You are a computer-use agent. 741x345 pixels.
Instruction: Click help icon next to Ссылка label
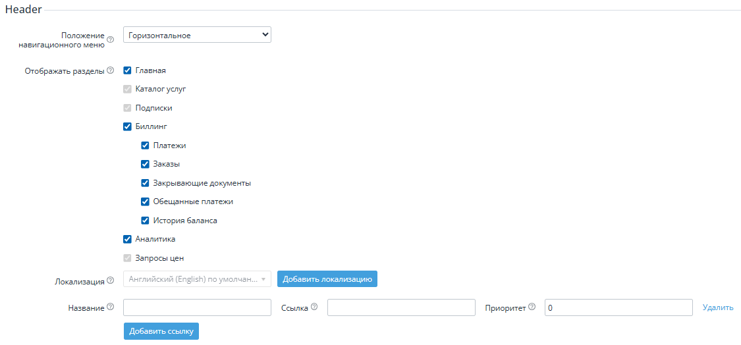click(x=314, y=307)
